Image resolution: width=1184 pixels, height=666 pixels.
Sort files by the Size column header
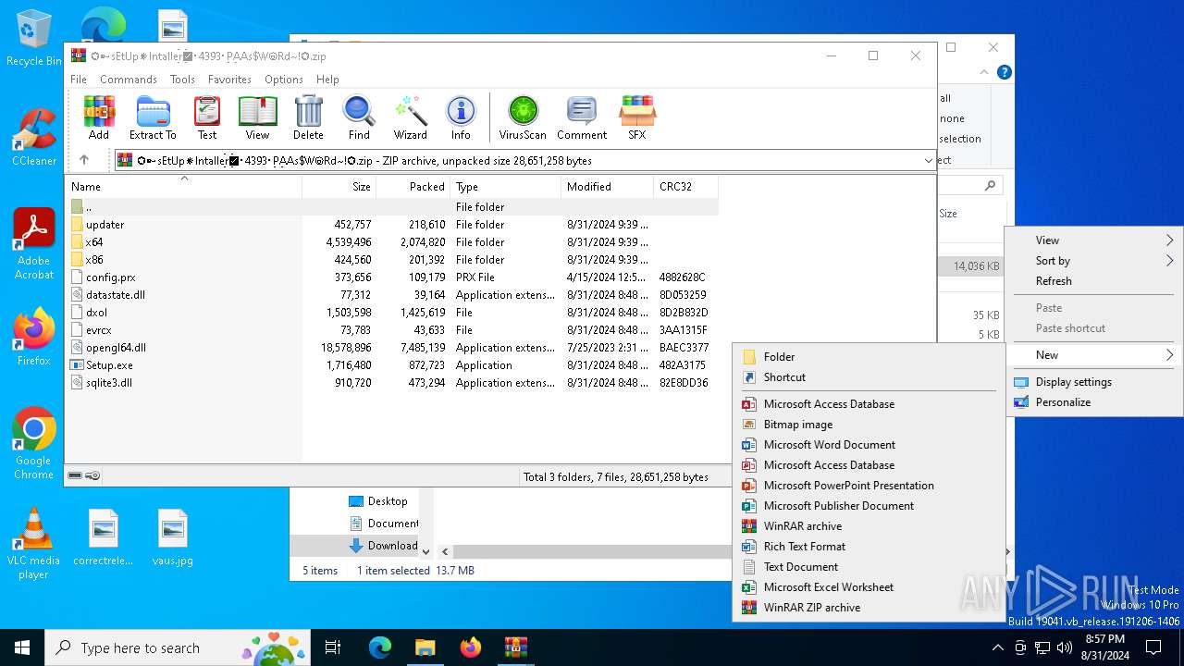click(x=339, y=187)
